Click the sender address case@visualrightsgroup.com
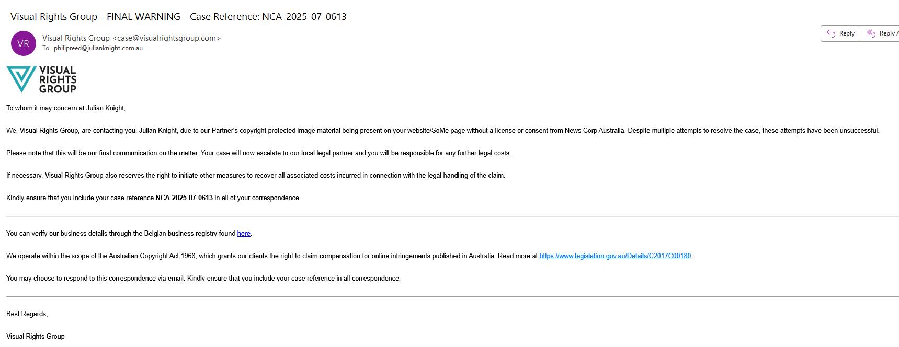 coord(166,38)
